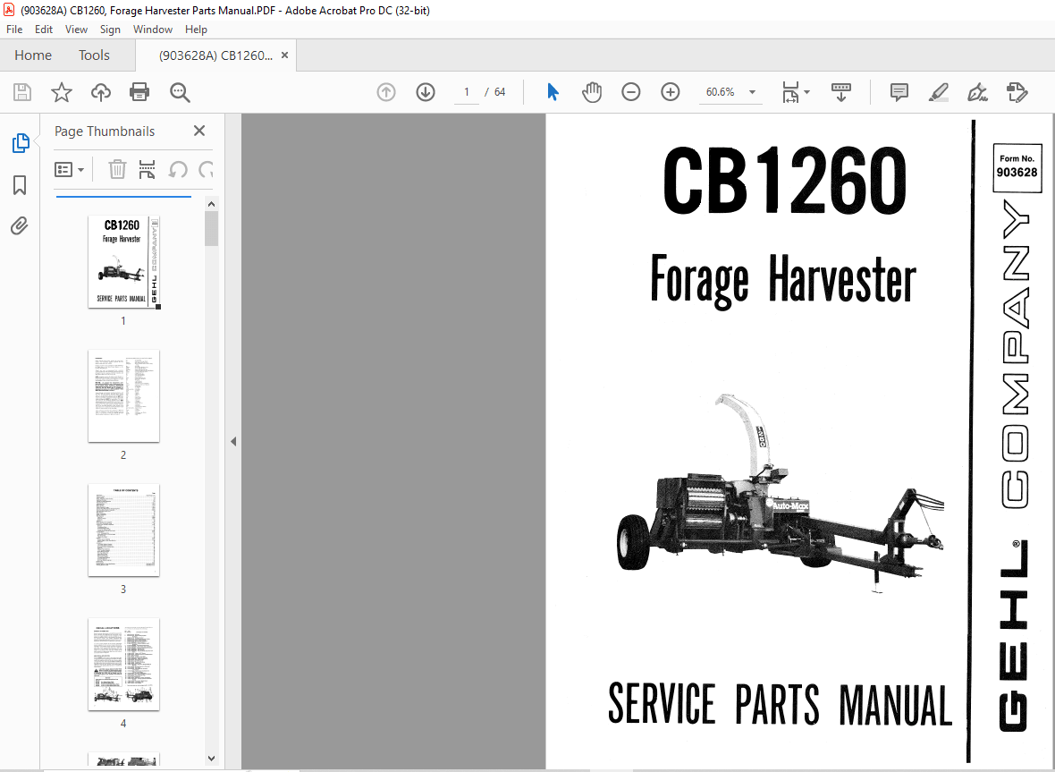Screen dimensions: 1055x772
Task: Select the Highlight text tool
Action: [x=938, y=91]
